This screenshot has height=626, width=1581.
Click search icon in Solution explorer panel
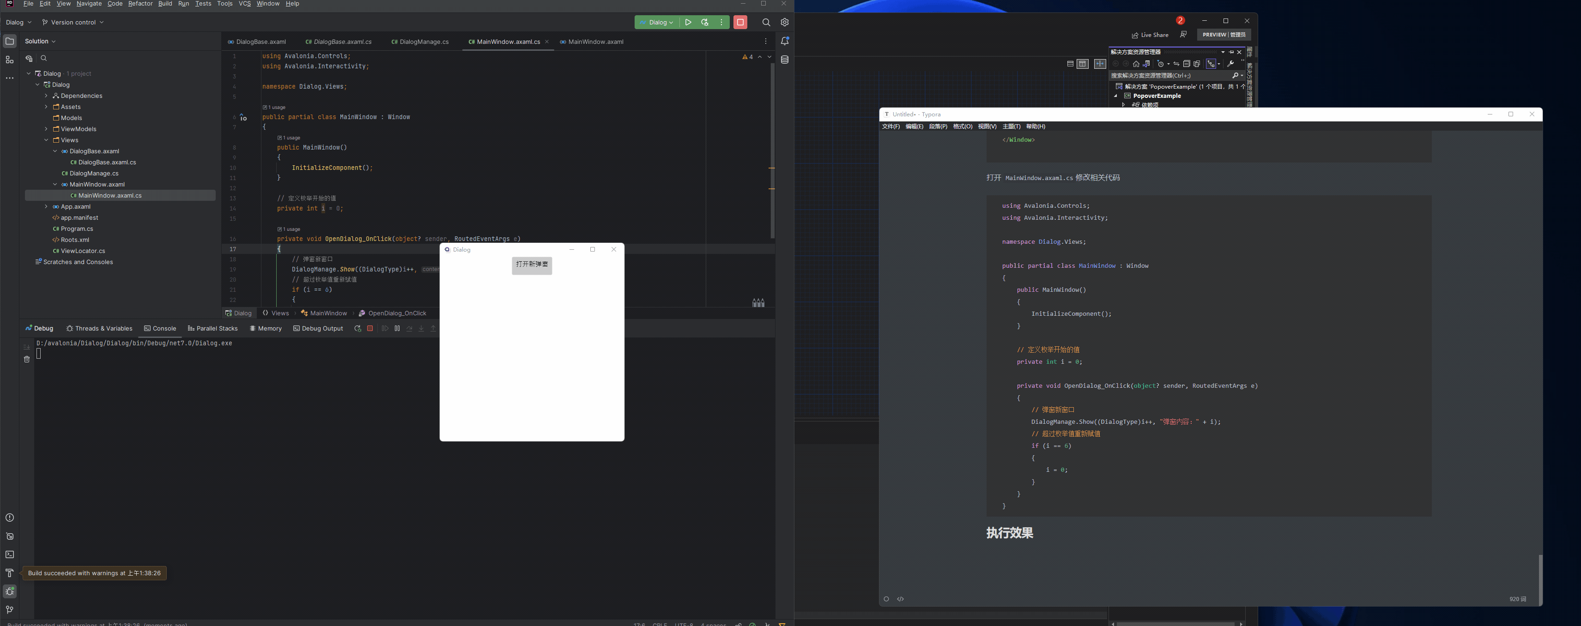click(x=43, y=58)
